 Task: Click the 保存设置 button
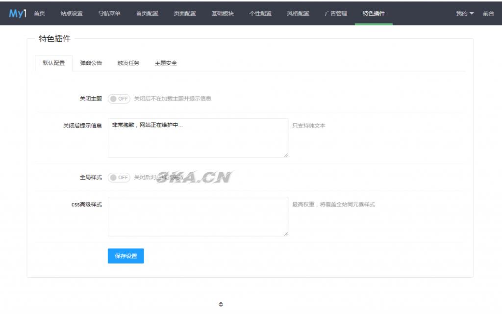[x=125, y=256]
